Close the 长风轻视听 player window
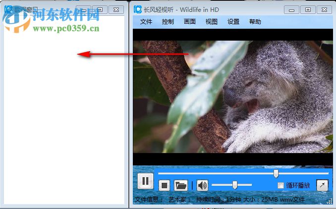This screenshot has width=336, height=209. click(325, 10)
